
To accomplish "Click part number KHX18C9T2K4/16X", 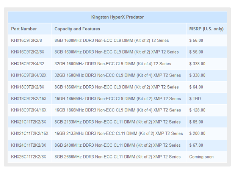I will pyautogui.click(x=29, y=110).
